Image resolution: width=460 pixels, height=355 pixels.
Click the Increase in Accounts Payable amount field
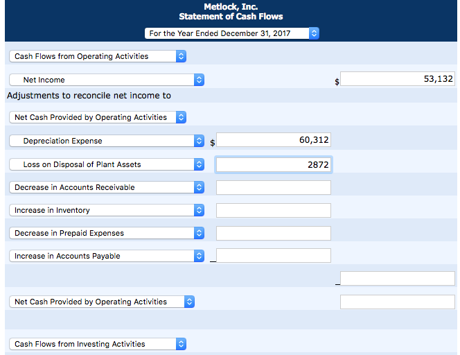click(274, 255)
